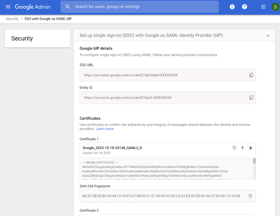This screenshot has width=280, height=216.
Task: Click the search magnifier icon
Action: (x=68, y=7)
